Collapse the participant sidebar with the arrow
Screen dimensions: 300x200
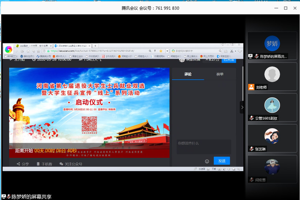tap(242, 107)
